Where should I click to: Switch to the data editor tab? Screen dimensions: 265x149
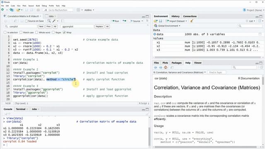tap(51, 16)
